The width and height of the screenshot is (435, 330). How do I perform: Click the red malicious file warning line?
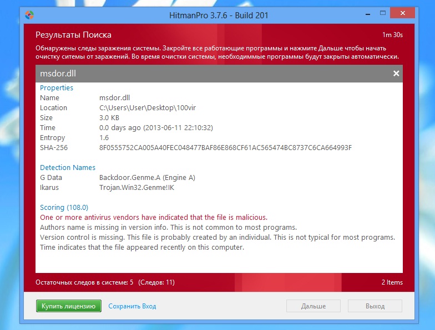[154, 217]
